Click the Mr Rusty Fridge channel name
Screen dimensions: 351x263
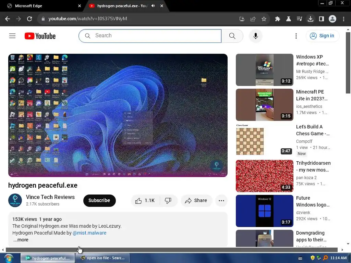click(x=312, y=71)
